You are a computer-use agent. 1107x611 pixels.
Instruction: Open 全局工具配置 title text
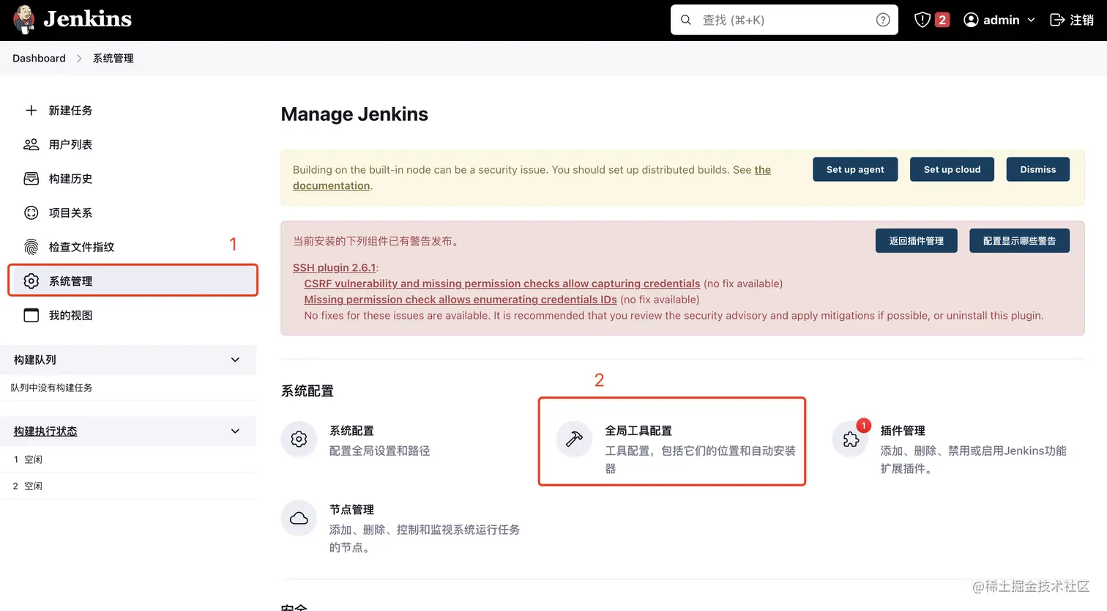[x=638, y=431]
